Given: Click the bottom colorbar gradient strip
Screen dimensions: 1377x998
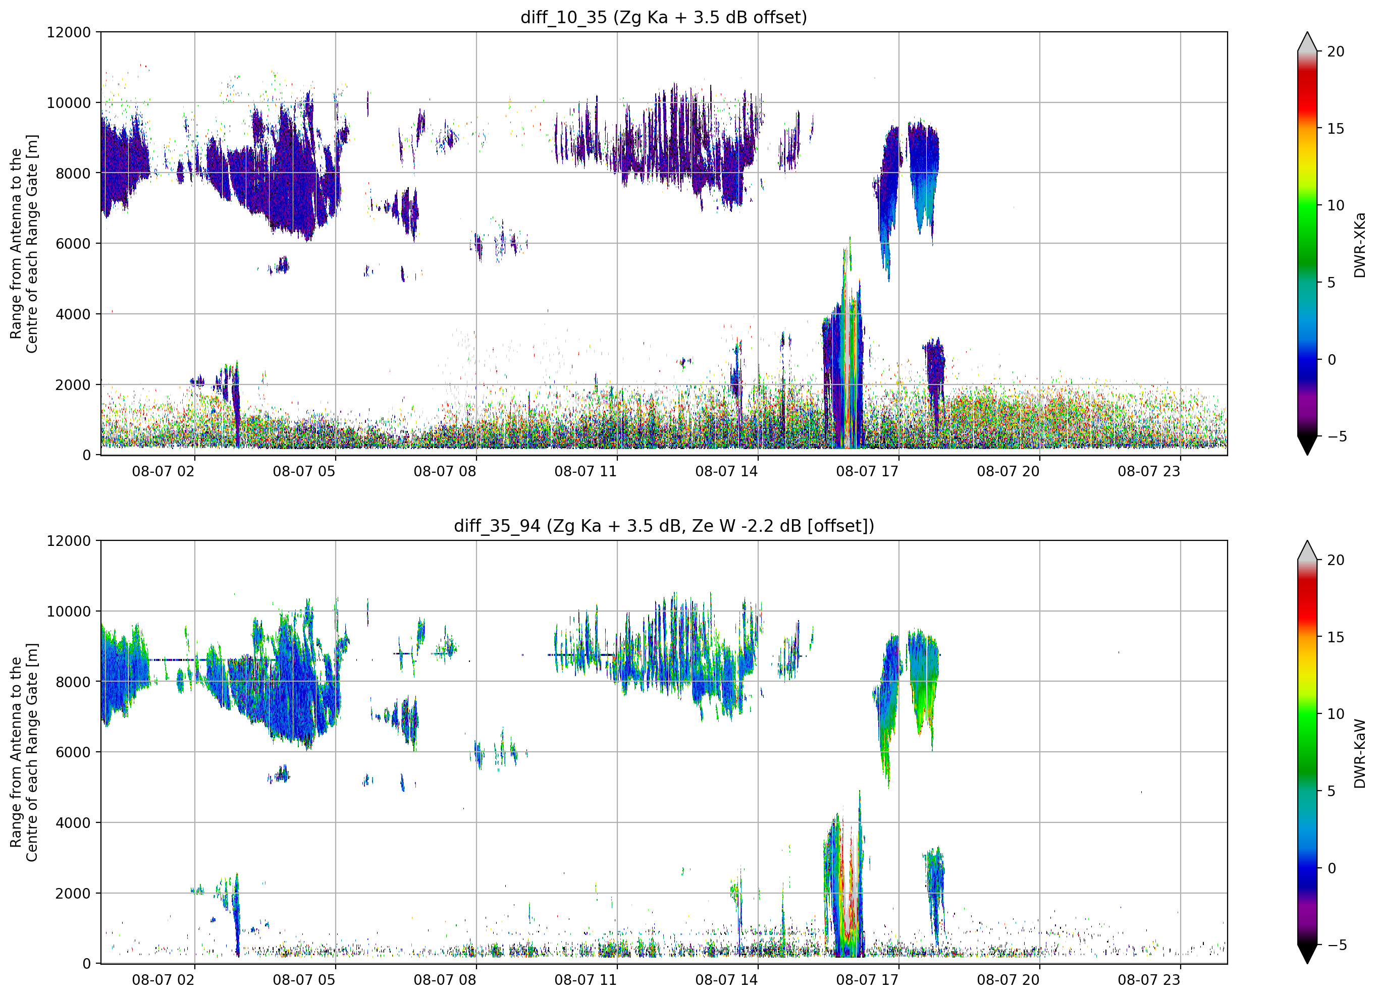Looking at the screenshot, I should 1307,752.
